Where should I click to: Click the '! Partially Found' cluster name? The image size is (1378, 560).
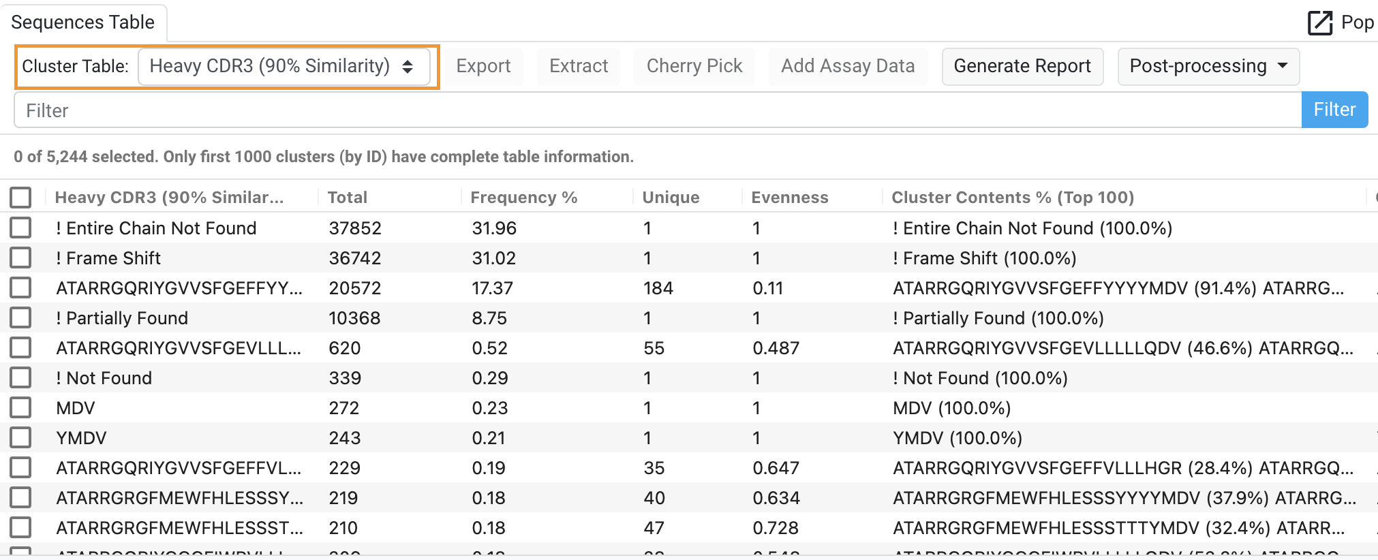click(122, 318)
